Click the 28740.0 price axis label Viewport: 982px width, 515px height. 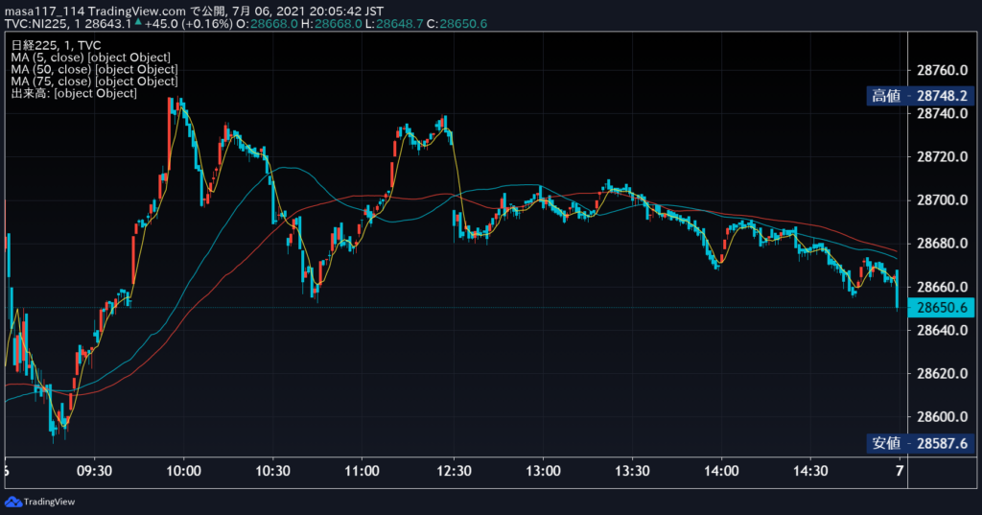(x=942, y=113)
